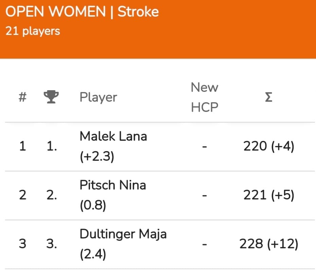Select the New HCP column header

point(204,97)
